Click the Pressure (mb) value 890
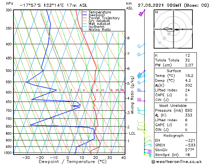This screenshot has height=164, width=212. pos(189,110)
